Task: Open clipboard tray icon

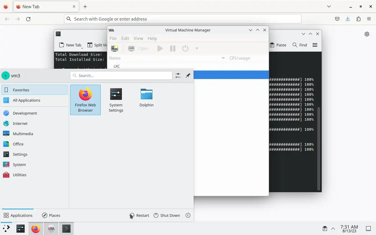Action: [x=325, y=229]
